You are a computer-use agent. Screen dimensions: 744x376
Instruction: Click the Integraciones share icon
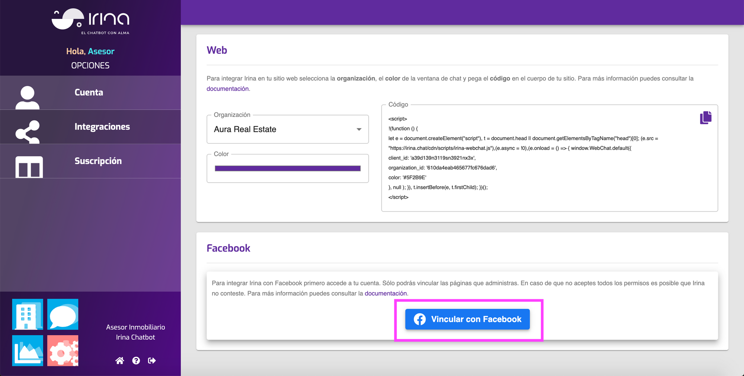[x=28, y=132]
